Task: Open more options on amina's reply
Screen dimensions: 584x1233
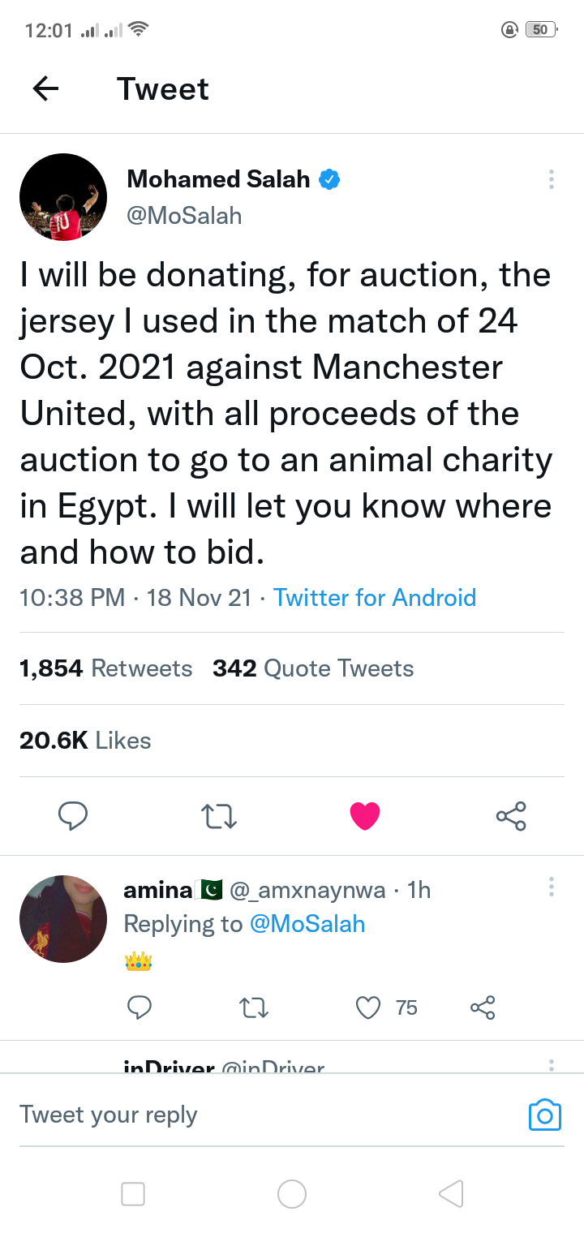Action: (551, 887)
